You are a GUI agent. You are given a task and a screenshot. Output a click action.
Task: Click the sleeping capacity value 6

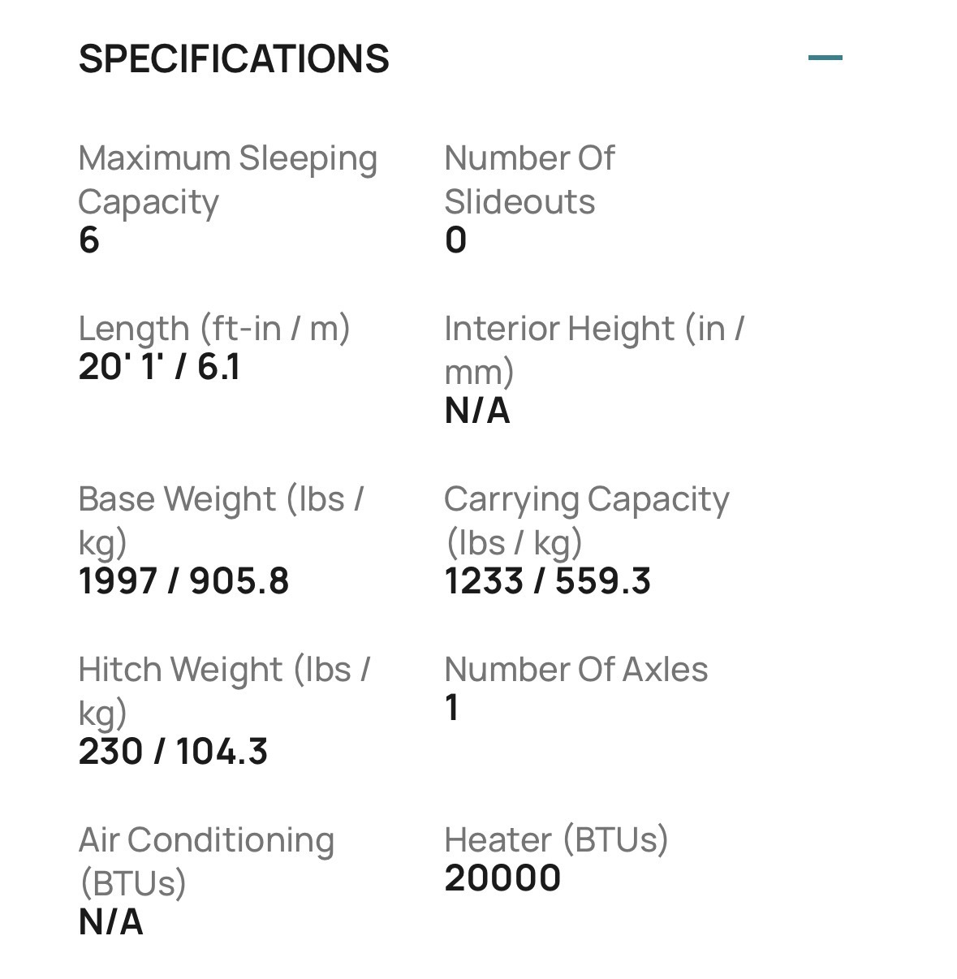[x=89, y=240]
